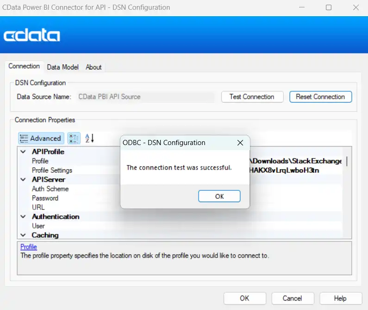Click the Test Connection button
Image resolution: width=368 pixels, height=310 pixels.
click(252, 97)
